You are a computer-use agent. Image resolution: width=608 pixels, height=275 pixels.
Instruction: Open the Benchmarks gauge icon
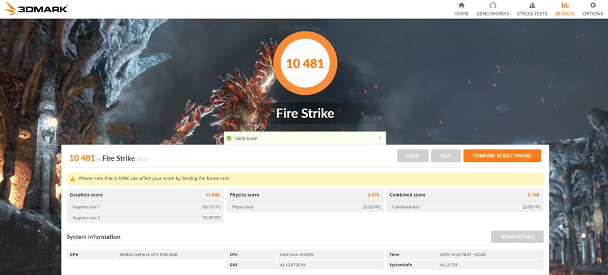(x=493, y=6)
